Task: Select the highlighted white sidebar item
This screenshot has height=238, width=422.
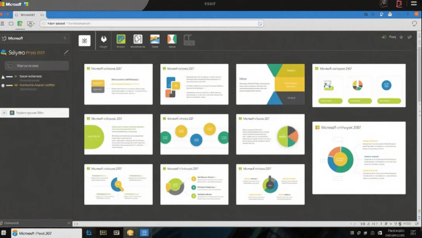Action: (34, 113)
